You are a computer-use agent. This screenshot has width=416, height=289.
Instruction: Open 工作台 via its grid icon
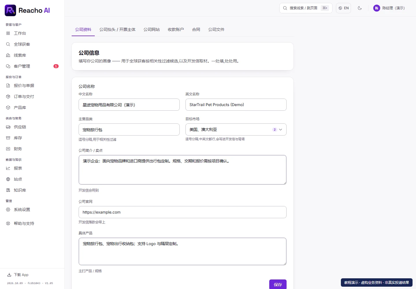(x=8, y=33)
